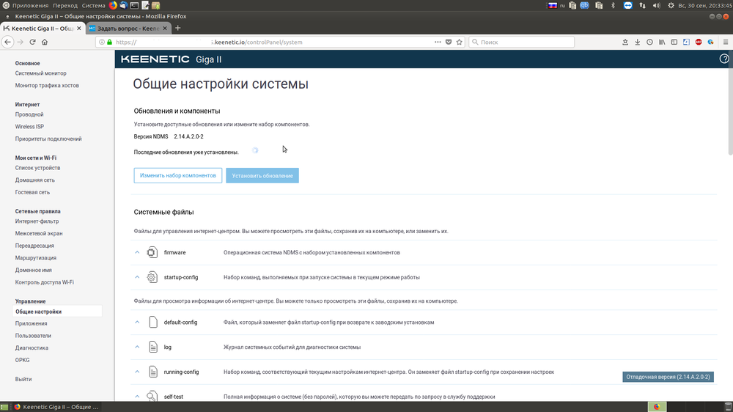Click 'Изменить набор компонентов' button
Viewport: 733px width, 412px height.
click(177, 175)
